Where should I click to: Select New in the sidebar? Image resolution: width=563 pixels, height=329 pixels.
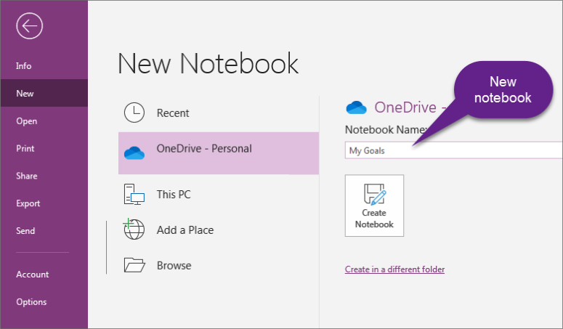(44, 93)
